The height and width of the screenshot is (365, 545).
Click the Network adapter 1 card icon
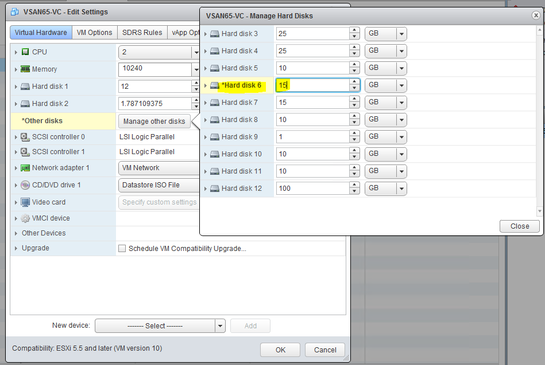[25, 168]
